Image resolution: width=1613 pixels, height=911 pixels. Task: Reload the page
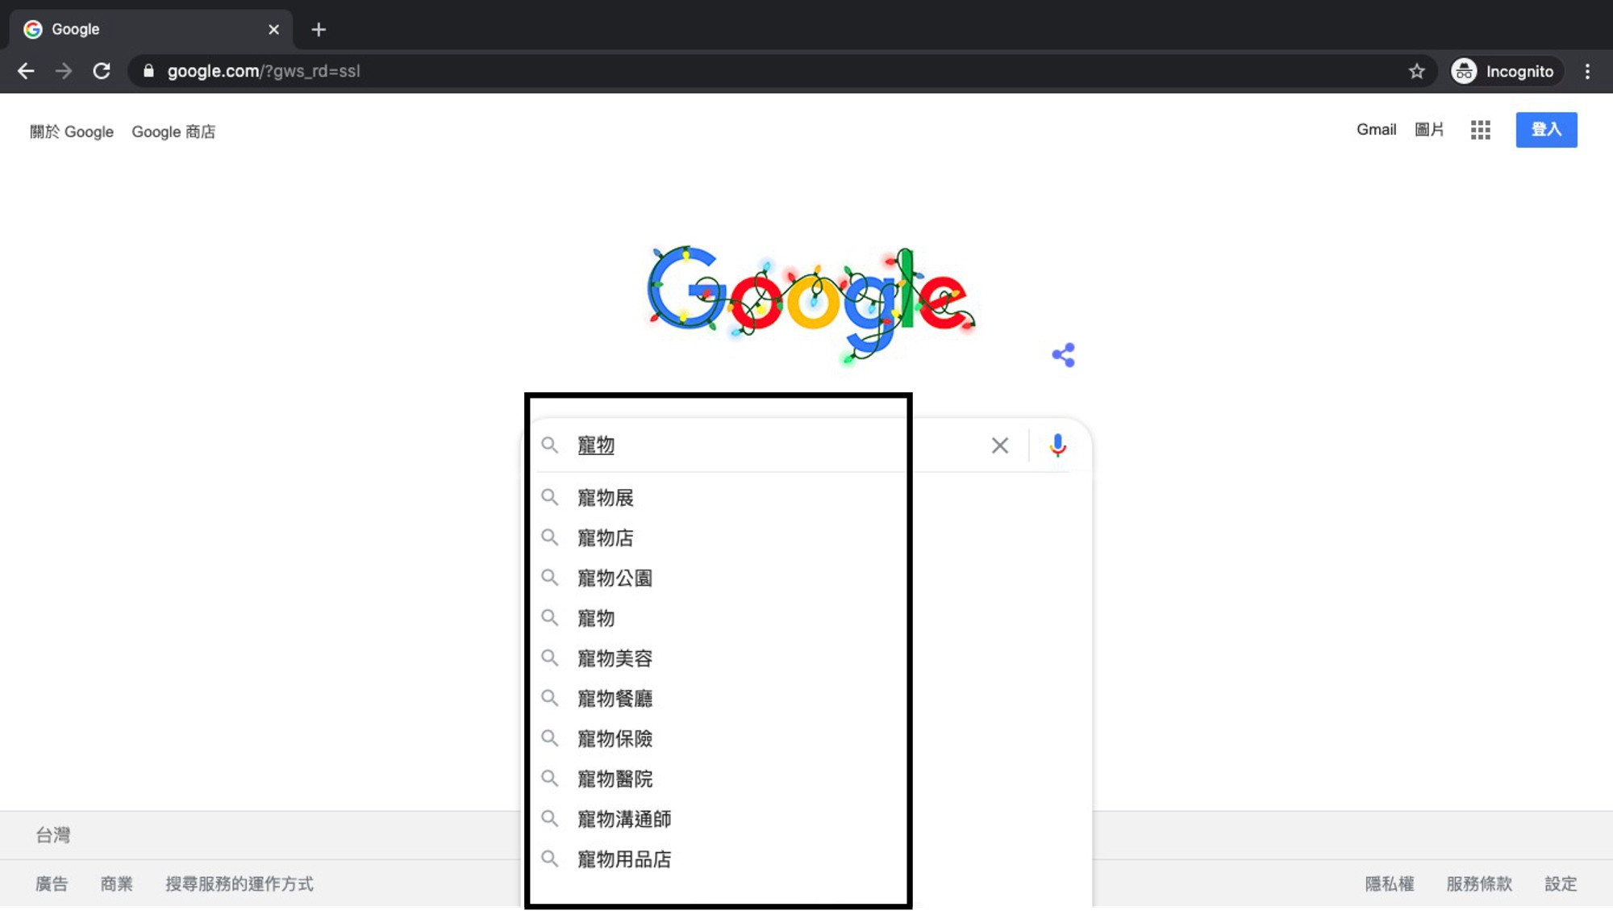[x=102, y=71]
